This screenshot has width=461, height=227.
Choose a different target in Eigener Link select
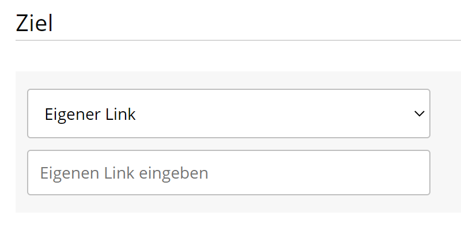click(x=229, y=113)
